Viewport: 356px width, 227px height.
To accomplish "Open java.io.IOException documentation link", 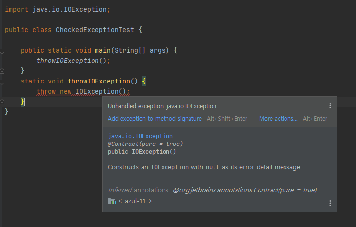I will coord(140,136).
